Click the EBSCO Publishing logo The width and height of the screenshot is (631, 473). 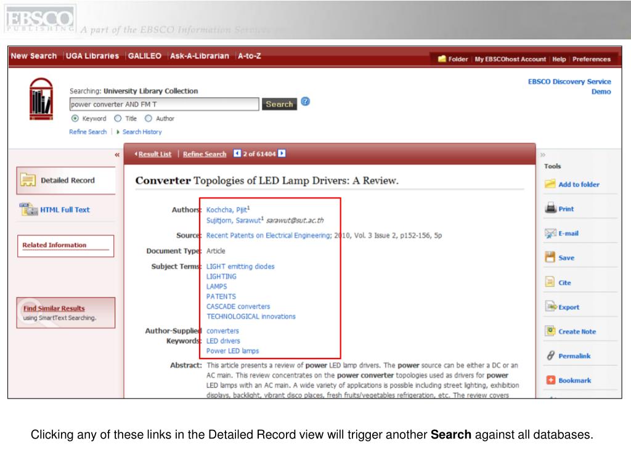coord(40,19)
